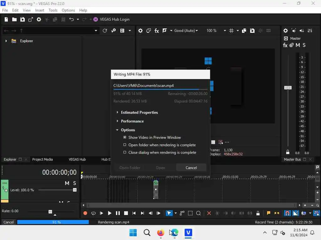Toggle preview on external monitor icon
The height and width of the screenshot is (240, 321).
point(148,31)
